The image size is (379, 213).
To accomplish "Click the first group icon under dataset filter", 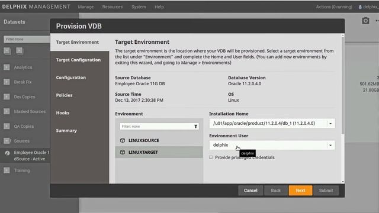I will click(x=7, y=51).
